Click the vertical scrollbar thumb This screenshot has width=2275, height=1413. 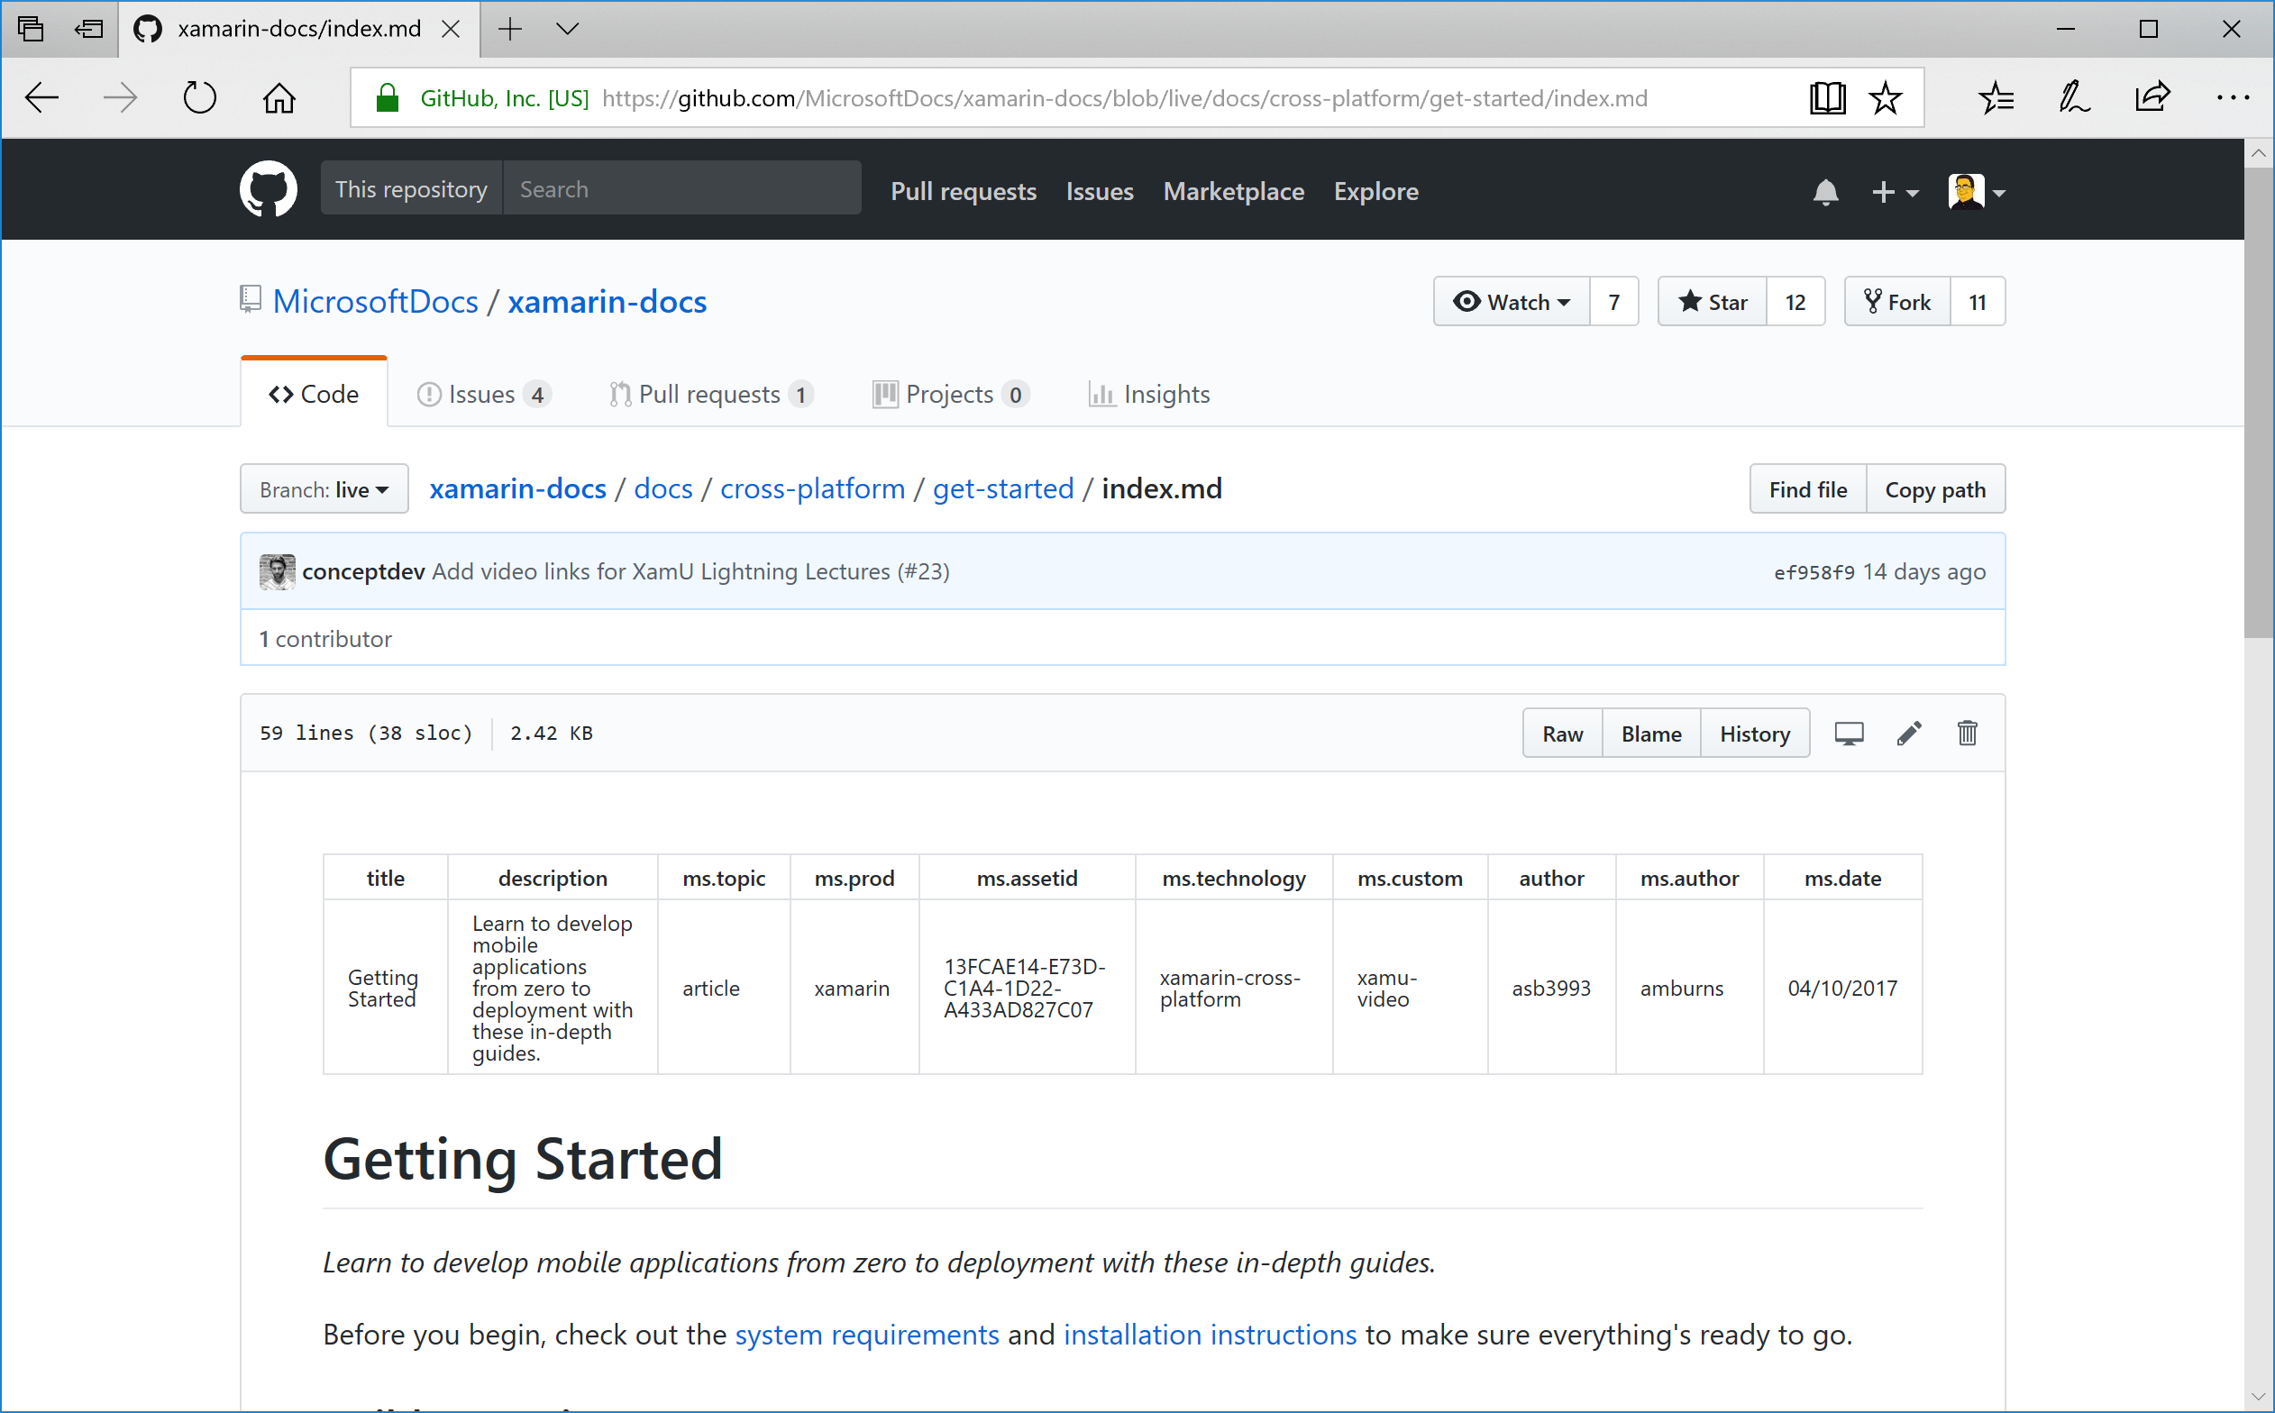point(2258,402)
